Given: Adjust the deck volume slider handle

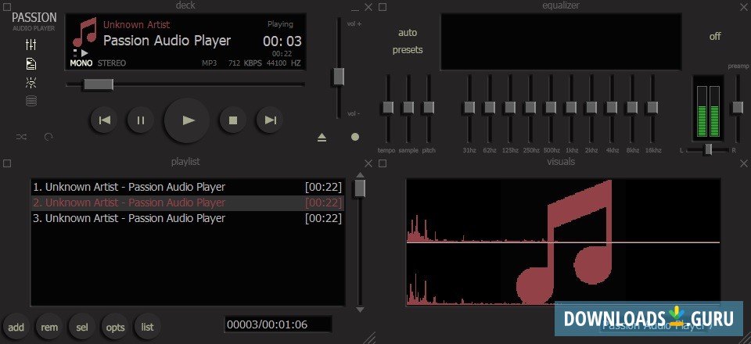Looking at the screenshot, I should click(339, 77).
